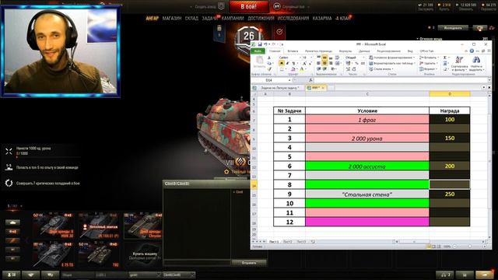Open the Battle Pass level 26 badge
The height and width of the screenshot is (280, 498).
[249, 37]
